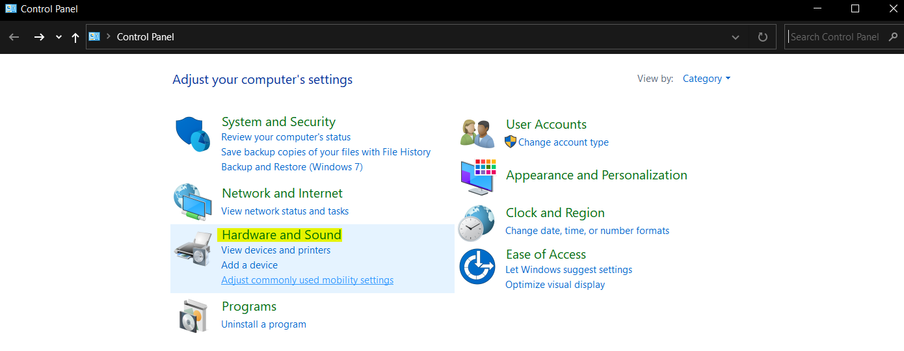The image size is (904, 351).
Task: Open Adjust commonly used mobility settings
Action: pyautogui.click(x=307, y=280)
